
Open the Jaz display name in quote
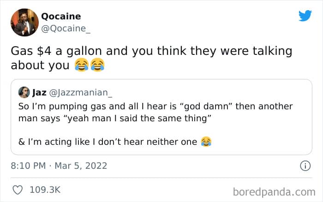coord(39,93)
